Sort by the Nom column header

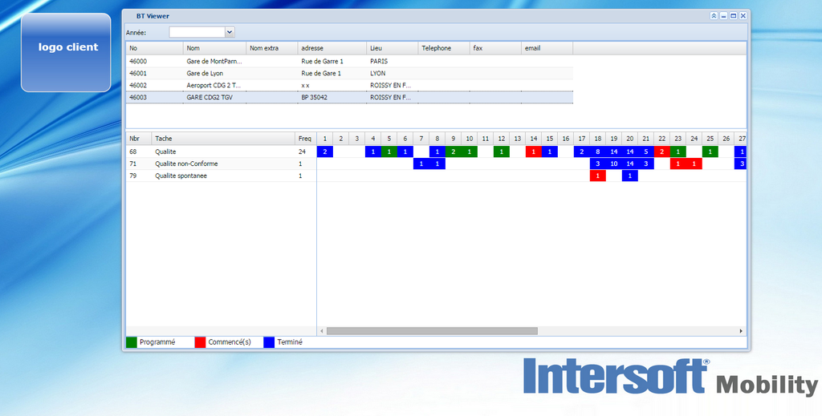(x=214, y=48)
